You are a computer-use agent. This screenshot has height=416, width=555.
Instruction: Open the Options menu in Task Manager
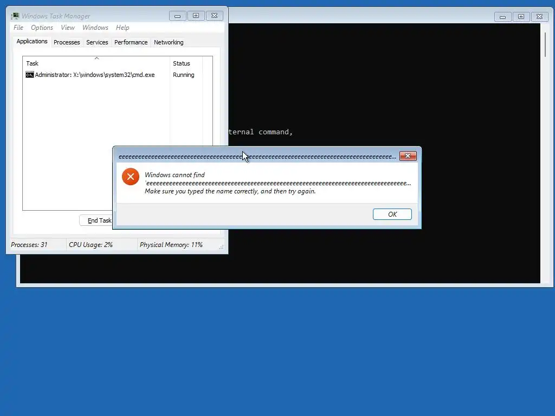[42, 28]
